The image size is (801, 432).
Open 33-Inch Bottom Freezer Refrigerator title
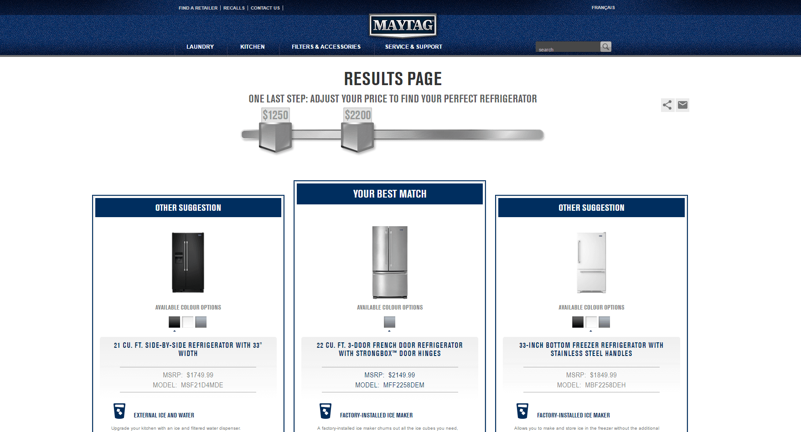click(x=591, y=349)
